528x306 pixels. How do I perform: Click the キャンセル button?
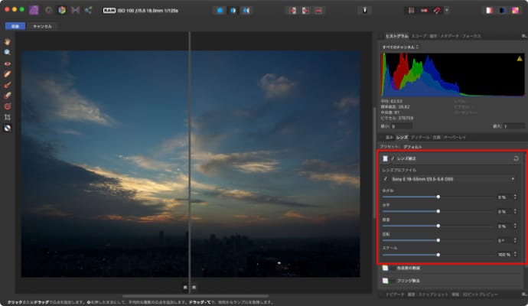pyautogui.click(x=42, y=25)
